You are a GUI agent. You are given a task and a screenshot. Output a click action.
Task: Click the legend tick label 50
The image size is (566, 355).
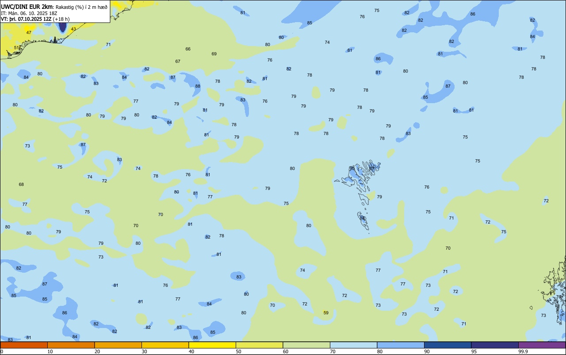[x=238, y=351]
